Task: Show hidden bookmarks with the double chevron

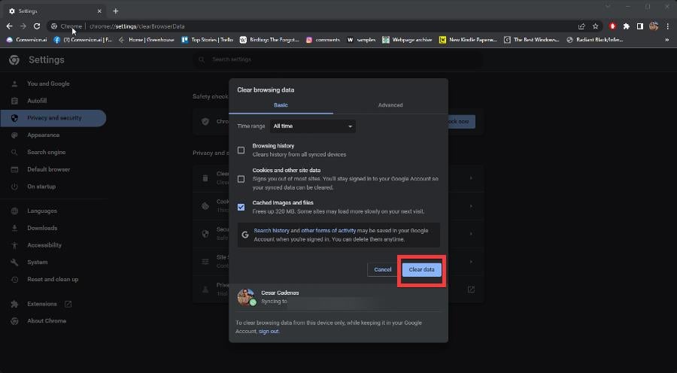Action: (667, 40)
